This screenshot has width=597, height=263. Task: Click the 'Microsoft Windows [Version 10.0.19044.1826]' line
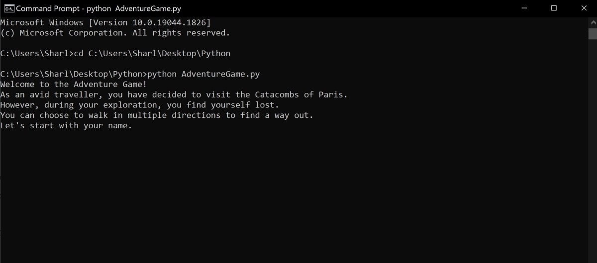click(x=105, y=22)
